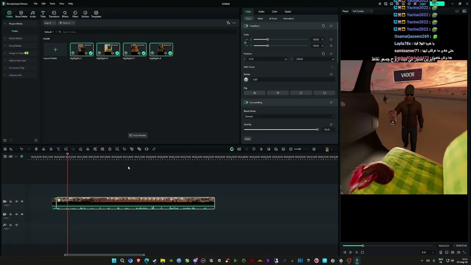This screenshot has height=265, width=471.
Task: Open the Tools menu
Action: point(52,4)
